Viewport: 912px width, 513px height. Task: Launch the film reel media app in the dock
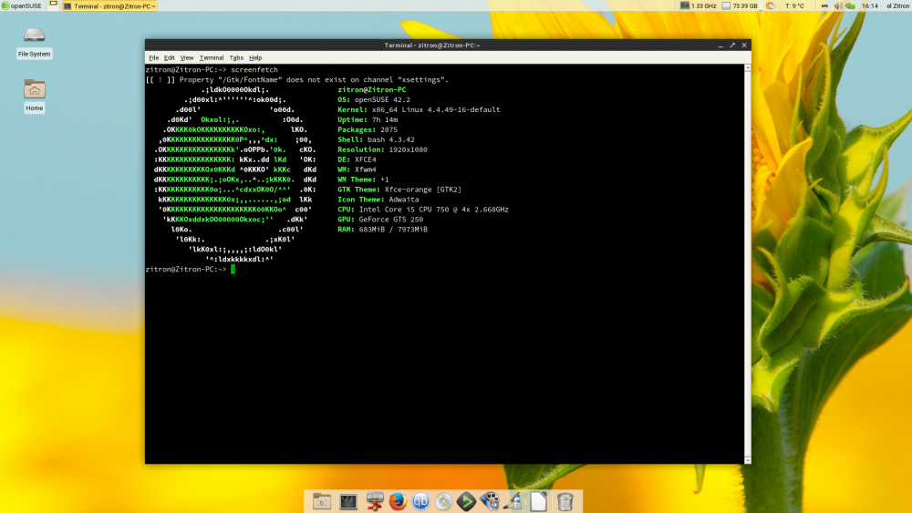[490, 501]
